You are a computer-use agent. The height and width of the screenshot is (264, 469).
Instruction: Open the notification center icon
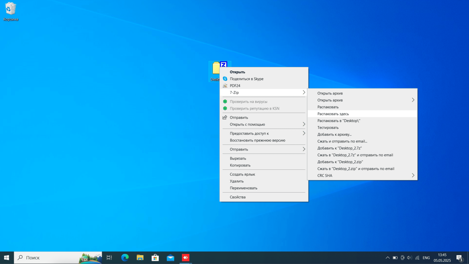pos(460,258)
